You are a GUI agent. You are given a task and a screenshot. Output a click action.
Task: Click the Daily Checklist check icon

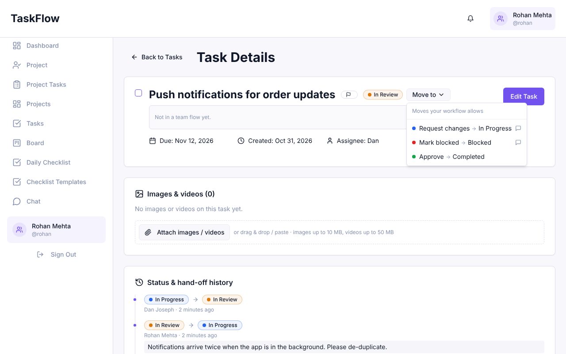click(x=17, y=162)
